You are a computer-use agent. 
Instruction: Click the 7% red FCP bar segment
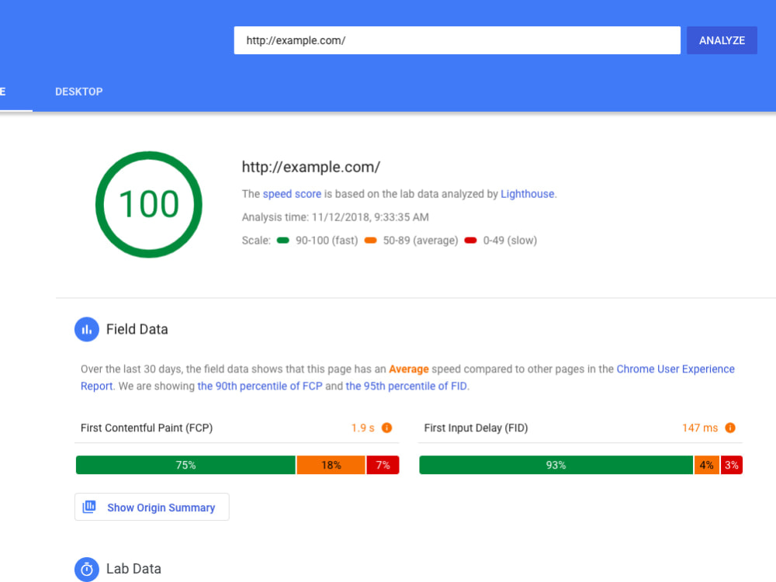pyautogui.click(x=383, y=465)
